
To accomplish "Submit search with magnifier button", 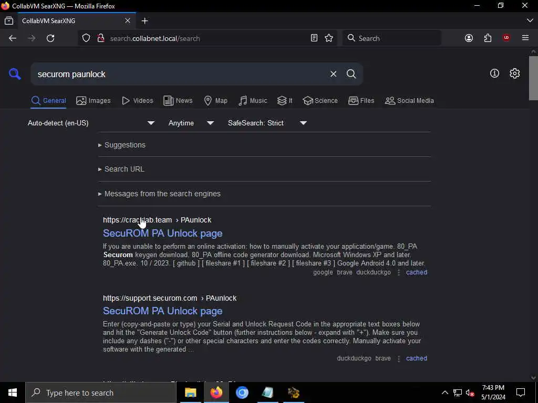I will click(x=351, y=74).
